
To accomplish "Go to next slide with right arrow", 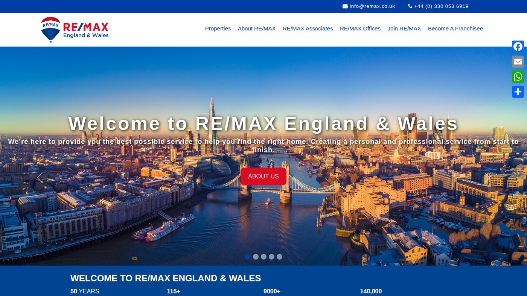I will coord(487,178).
